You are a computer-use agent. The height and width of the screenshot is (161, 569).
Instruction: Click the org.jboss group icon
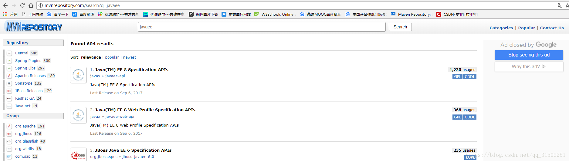(x=9, y=134)
